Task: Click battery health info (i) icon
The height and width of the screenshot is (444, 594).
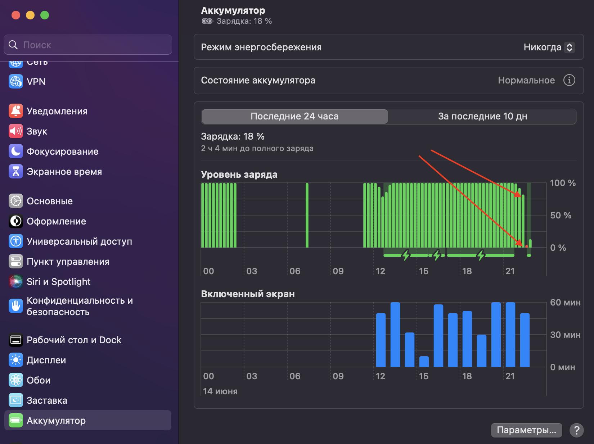Action: (569, 80)
